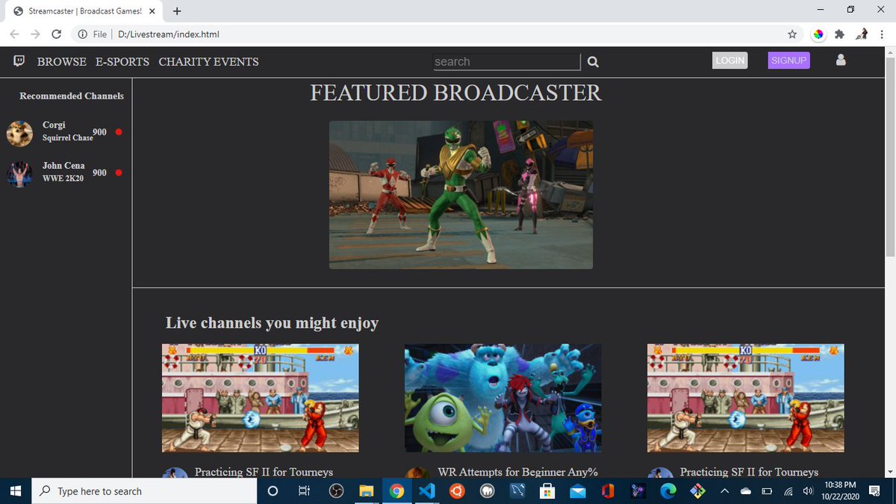896x504 pixels.
Task: Open the Monsters Inc stream thumbnail
Action: [503, 398]
